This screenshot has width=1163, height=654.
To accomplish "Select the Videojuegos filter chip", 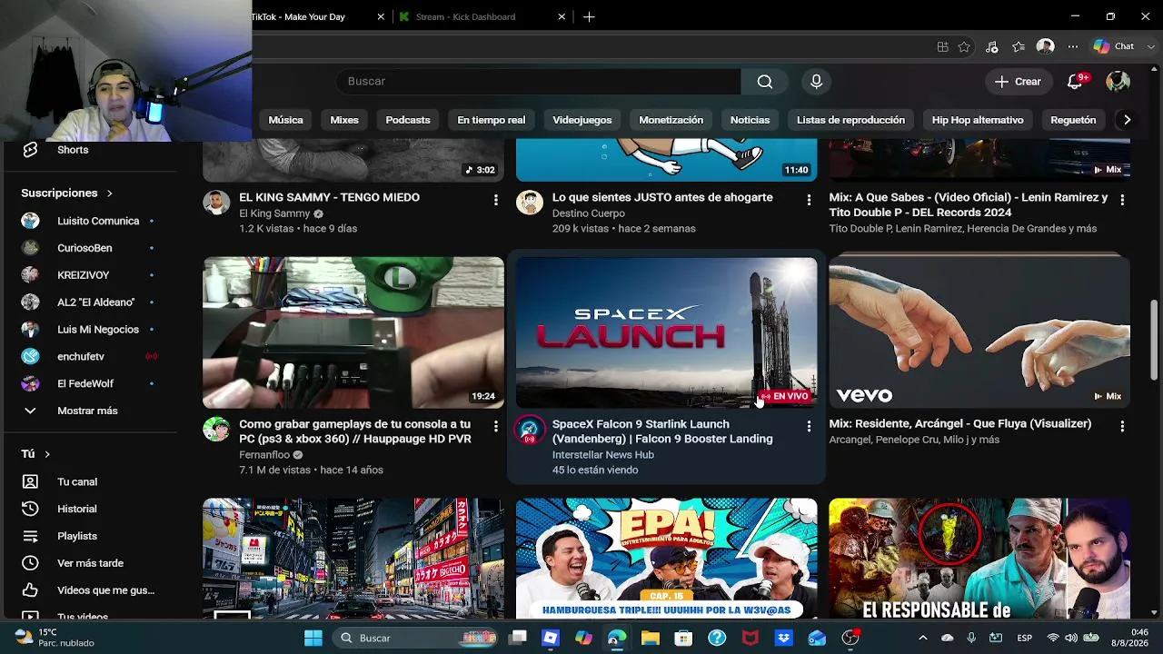I will (x=582, y=120).
